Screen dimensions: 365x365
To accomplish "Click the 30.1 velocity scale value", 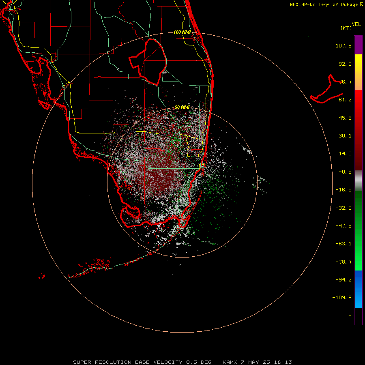I will (x=345, y=136).
